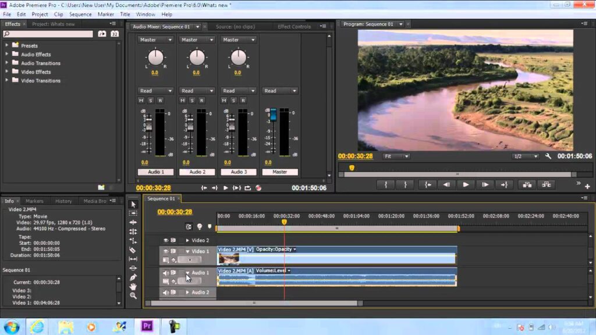Open the Marker menu

point(106,14)
